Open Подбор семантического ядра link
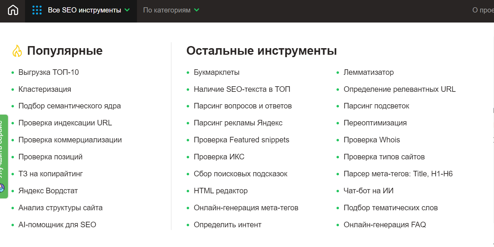Screen dimensions: 494x247 [x=70, y=106]
